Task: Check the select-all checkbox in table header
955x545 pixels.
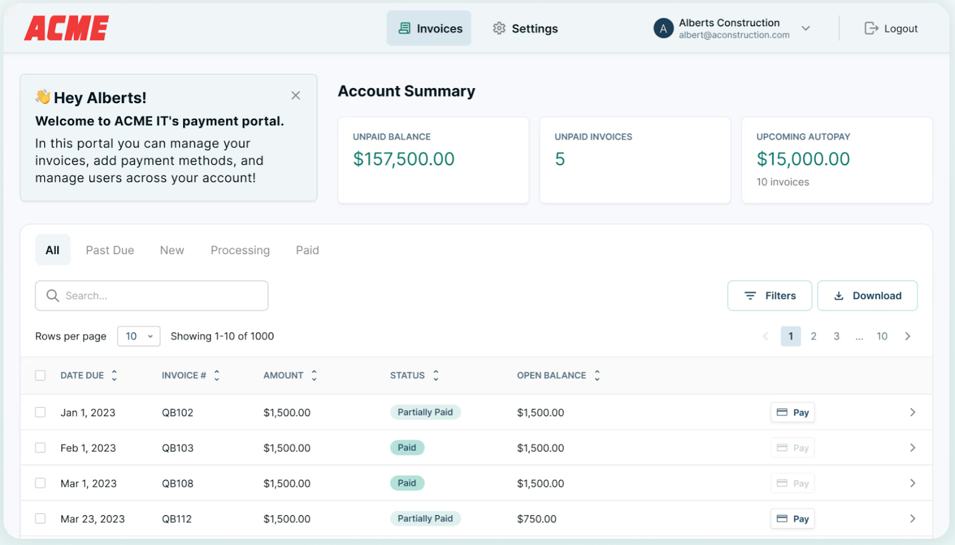Action: point(40,376)
